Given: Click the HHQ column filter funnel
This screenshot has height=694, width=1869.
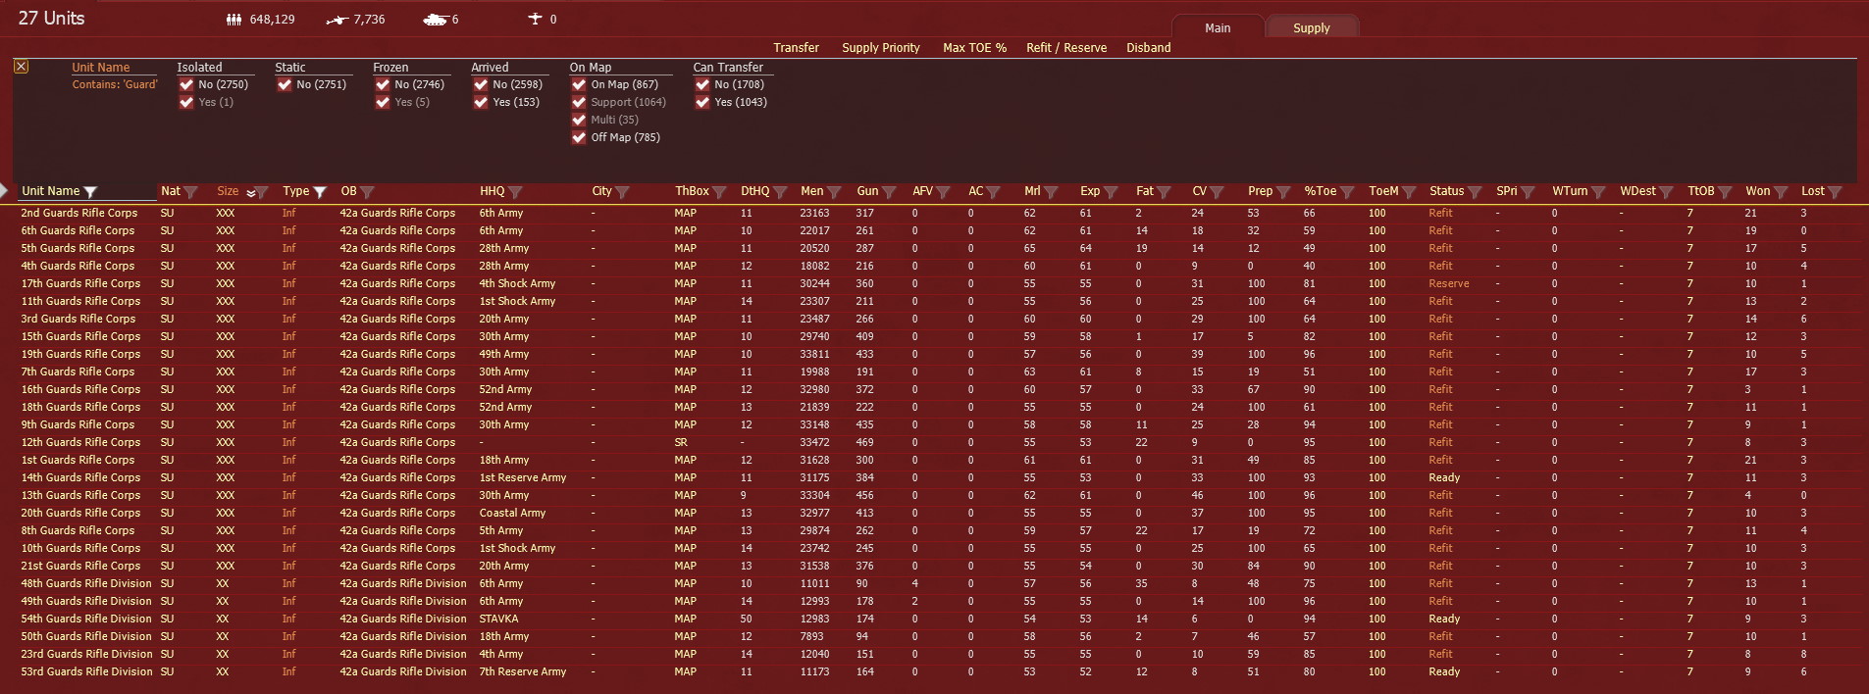Looking at the screenshot, I should coord(516,192).
